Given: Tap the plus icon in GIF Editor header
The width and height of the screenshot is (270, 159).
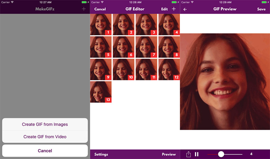Looking at the screenshot, I should pos(174,9).
